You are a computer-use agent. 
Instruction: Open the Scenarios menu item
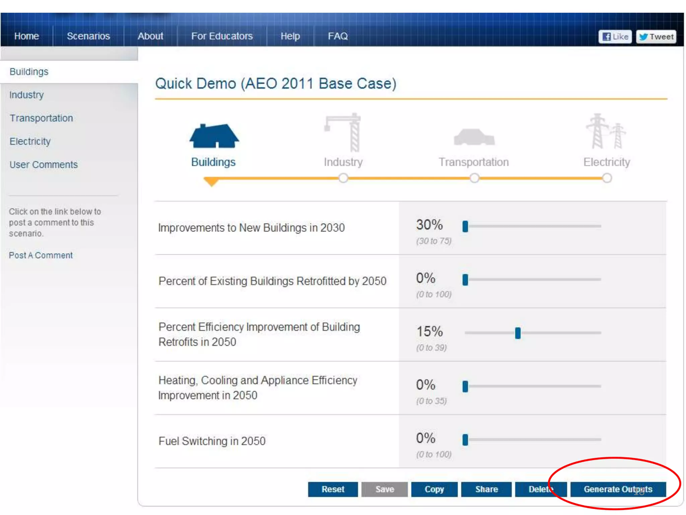[88, 36]
